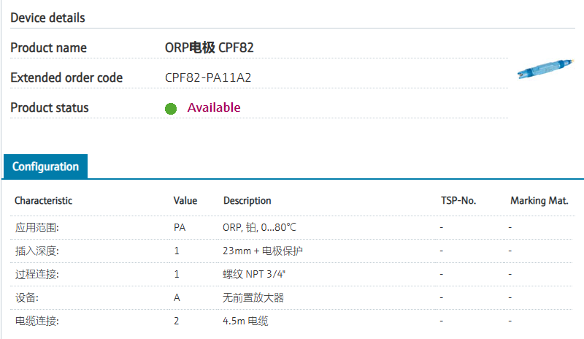584x339 pixels.
Task: Select the 电缆连接 characteristic row
Action: [291, 321]
